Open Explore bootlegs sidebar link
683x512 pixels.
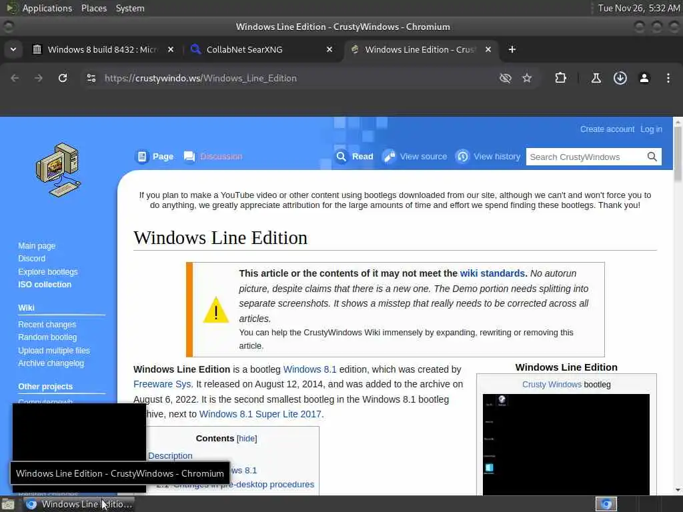(48, 272)
